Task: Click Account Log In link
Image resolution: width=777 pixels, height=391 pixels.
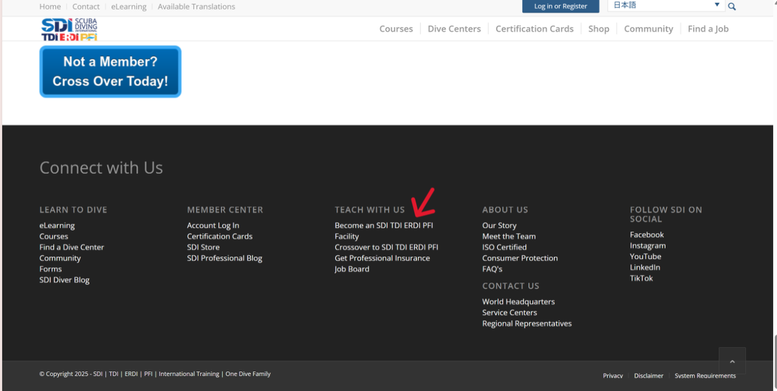Action: tap(213, 225)
